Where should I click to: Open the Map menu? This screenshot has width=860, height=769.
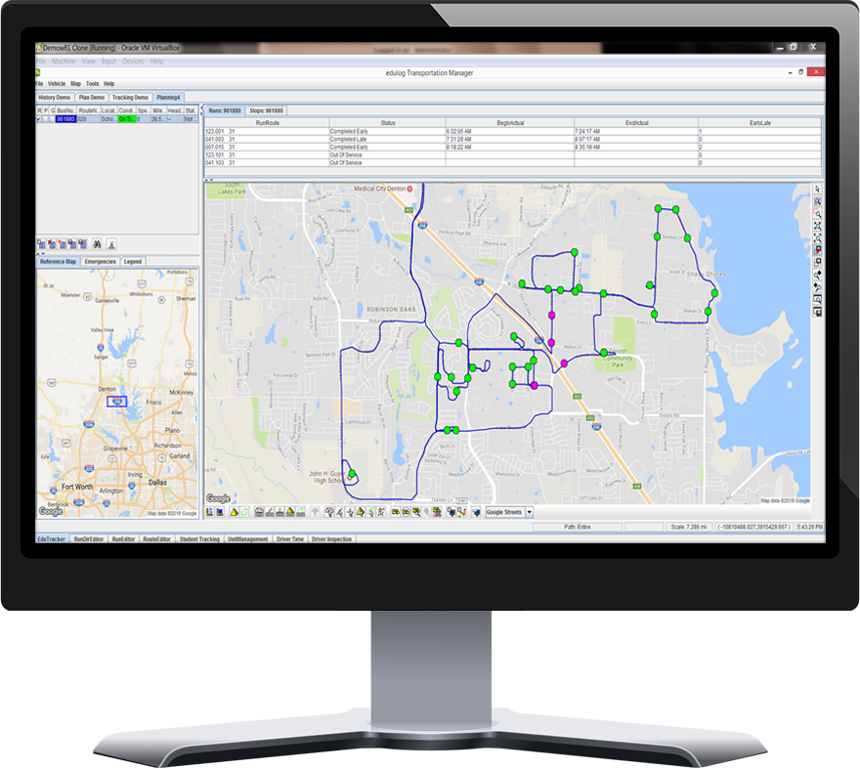[75, 84]
